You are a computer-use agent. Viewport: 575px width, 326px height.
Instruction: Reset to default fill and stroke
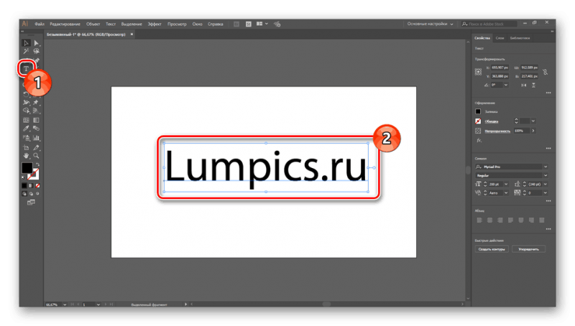[x=24, y=177]
